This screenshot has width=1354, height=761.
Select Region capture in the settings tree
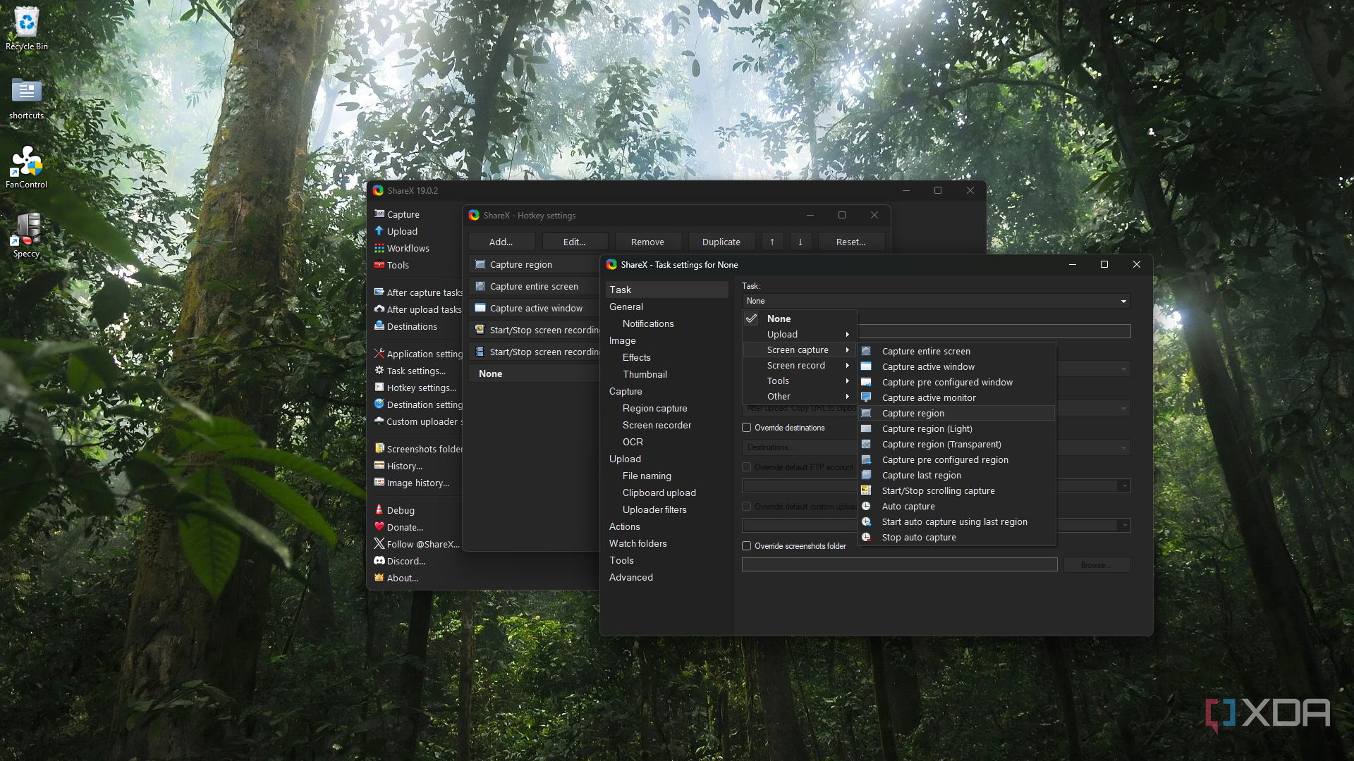point(654,408)
